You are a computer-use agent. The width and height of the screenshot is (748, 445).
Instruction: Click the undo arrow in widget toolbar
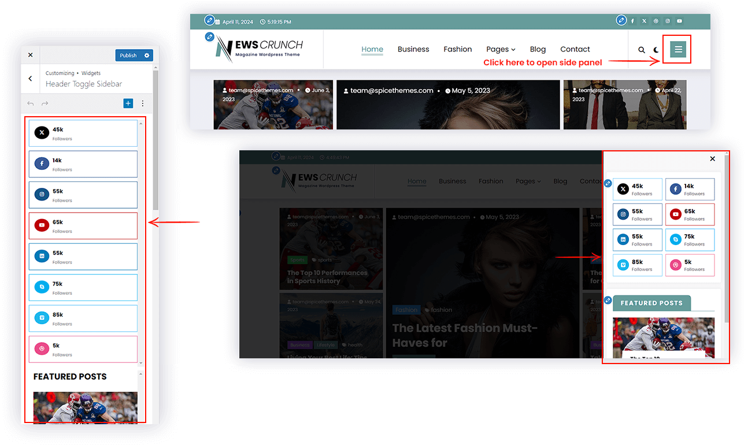point(31,103)
